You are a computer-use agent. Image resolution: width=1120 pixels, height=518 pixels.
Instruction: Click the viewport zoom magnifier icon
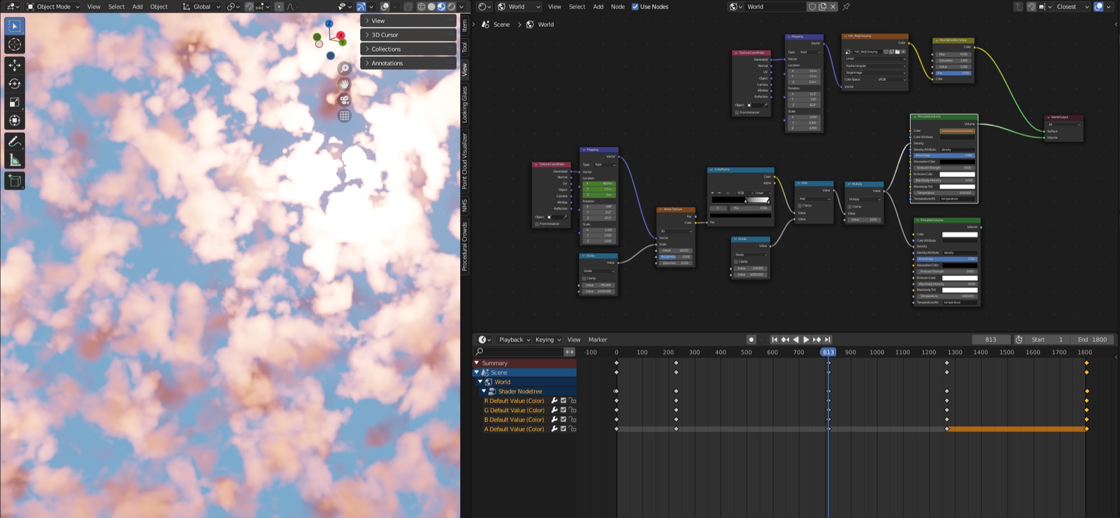click(x=344, y=68)
